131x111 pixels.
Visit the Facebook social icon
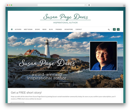(x=114, y=29)
